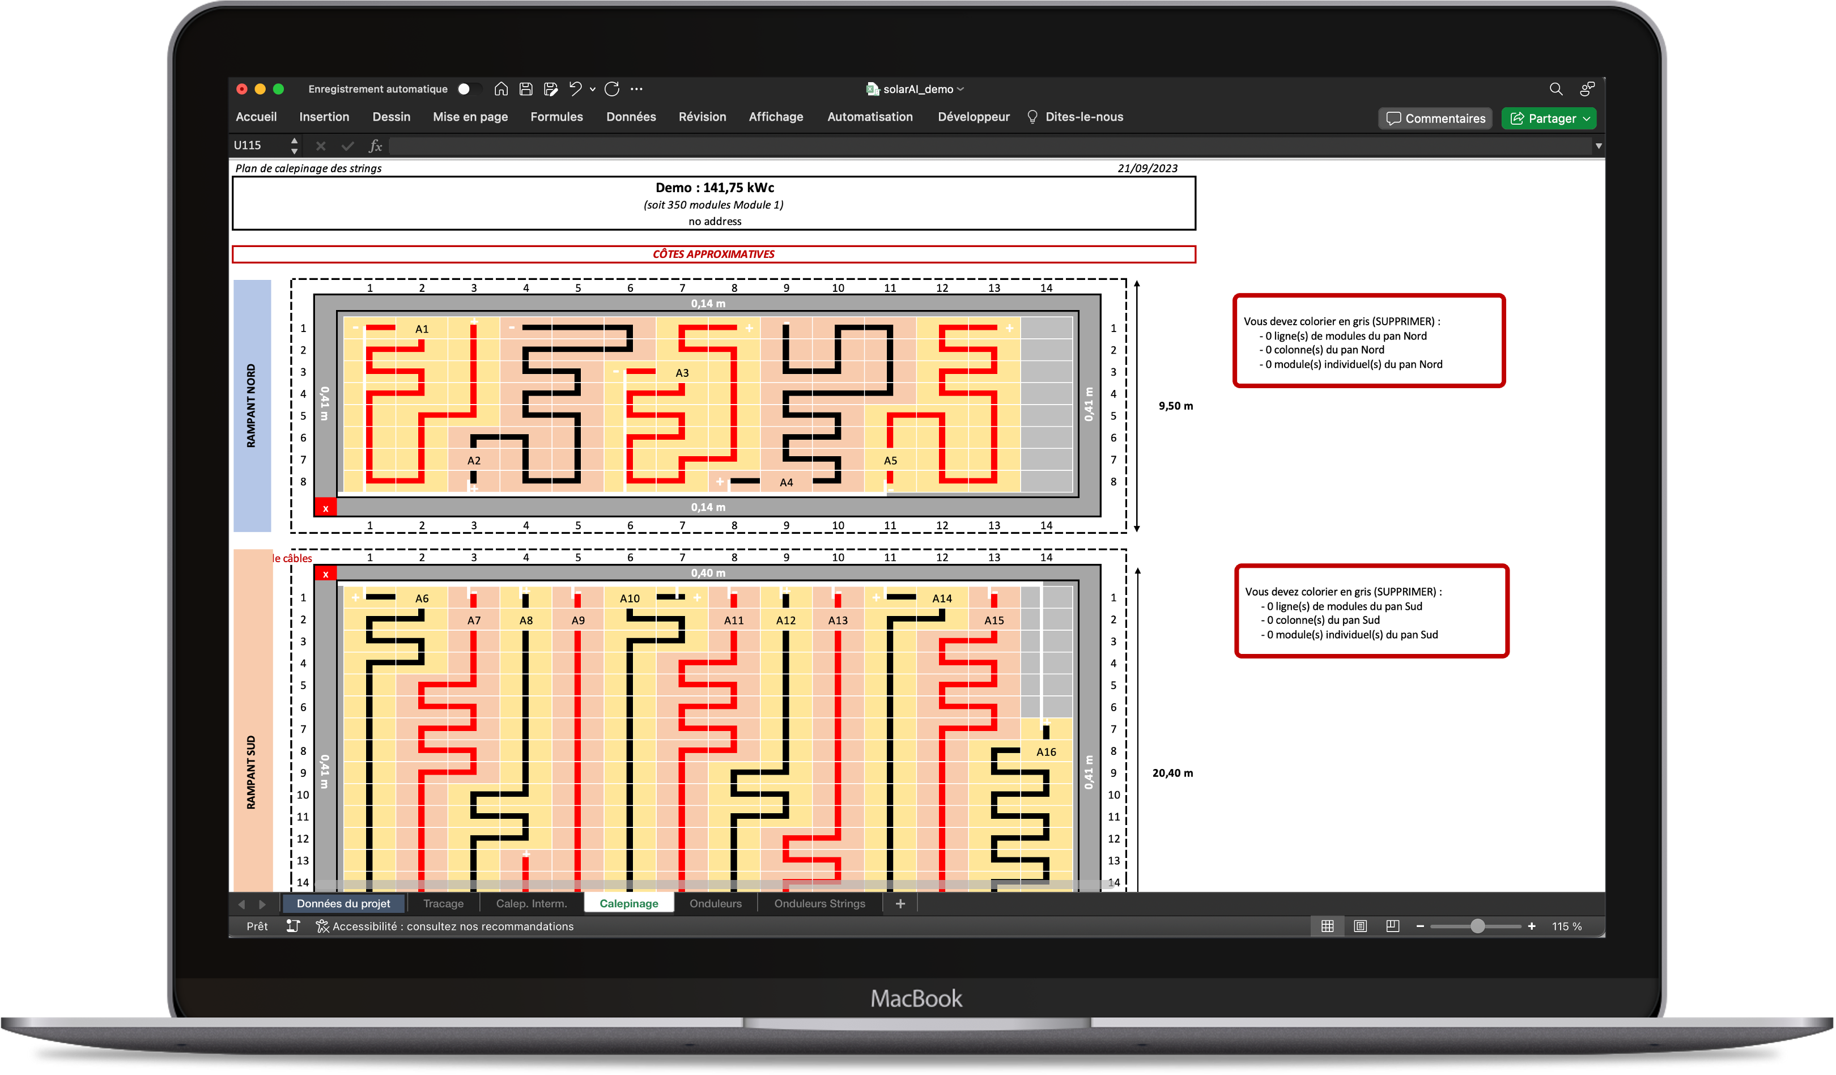Click the Save As icon with pencil
The width and height of the screenshot is (1836, 1075).
[x=551, y=89]
